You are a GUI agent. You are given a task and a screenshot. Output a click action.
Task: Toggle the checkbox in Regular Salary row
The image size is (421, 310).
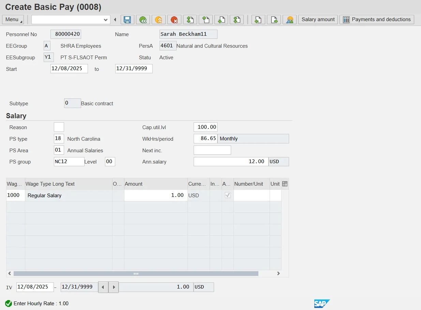pyautogui.click(x=227, y=195)
